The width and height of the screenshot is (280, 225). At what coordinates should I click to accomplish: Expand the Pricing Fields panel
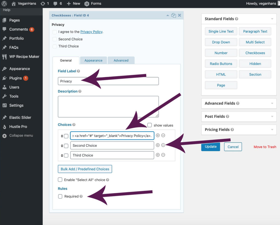click(272, 130)
